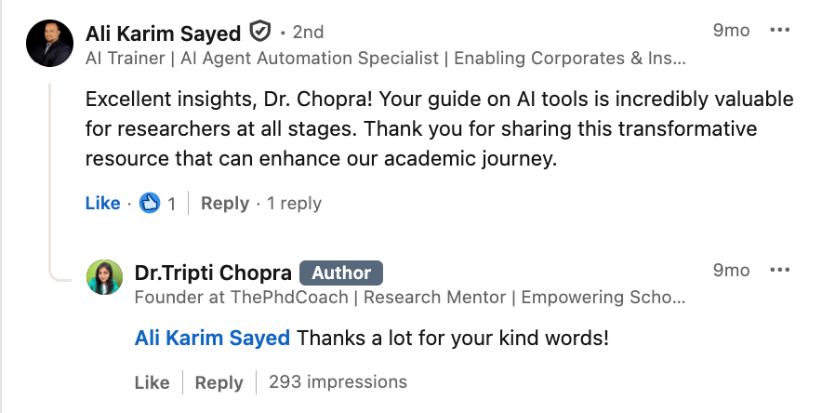Image resolution: width=822 pixels, height=413 pixels.
Task: Reply to Dr. Tripti Chopra's comment
Action: click(x=219, y=382)
